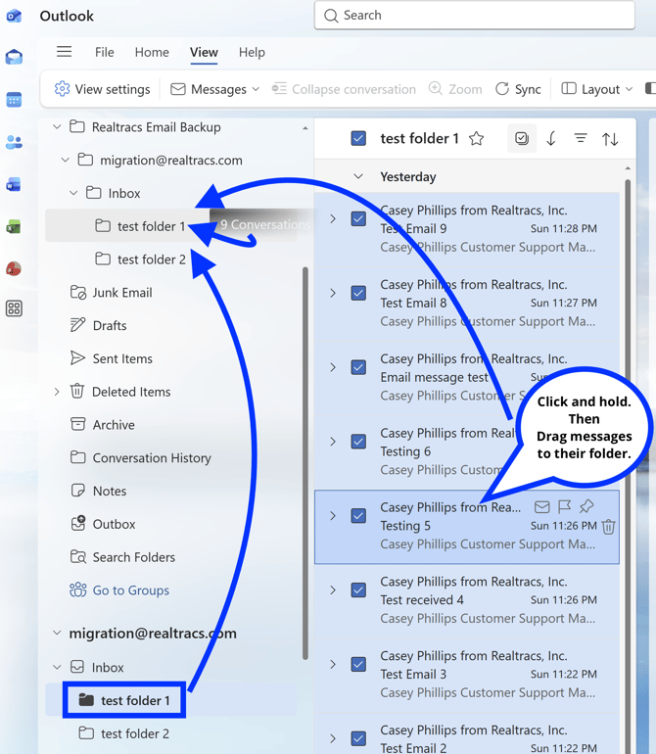Uncheck the Test received 4 checkbox

(358, 590)
